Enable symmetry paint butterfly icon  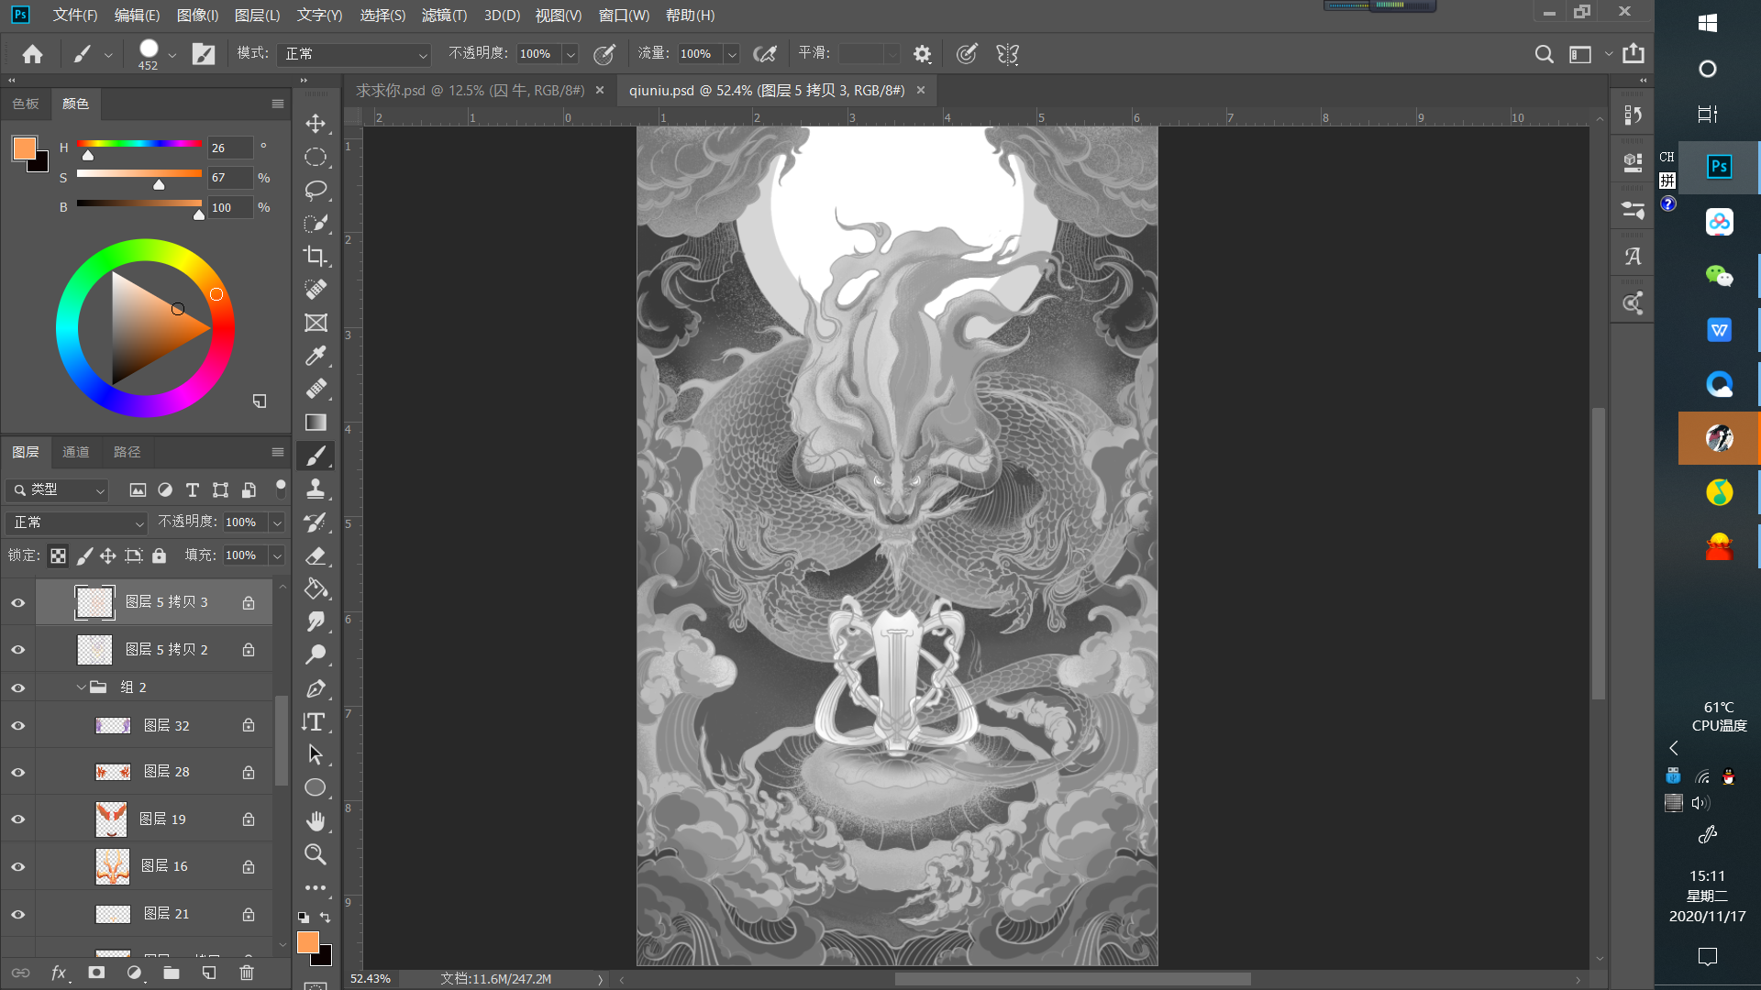pyautogui.click(x=1008, y=54)
